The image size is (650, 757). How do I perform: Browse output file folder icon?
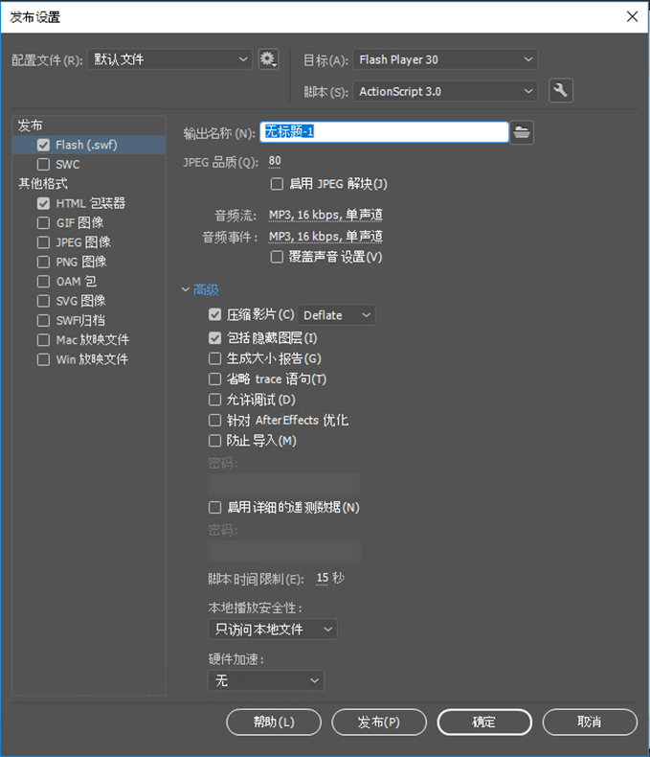[x=522, y=132]
